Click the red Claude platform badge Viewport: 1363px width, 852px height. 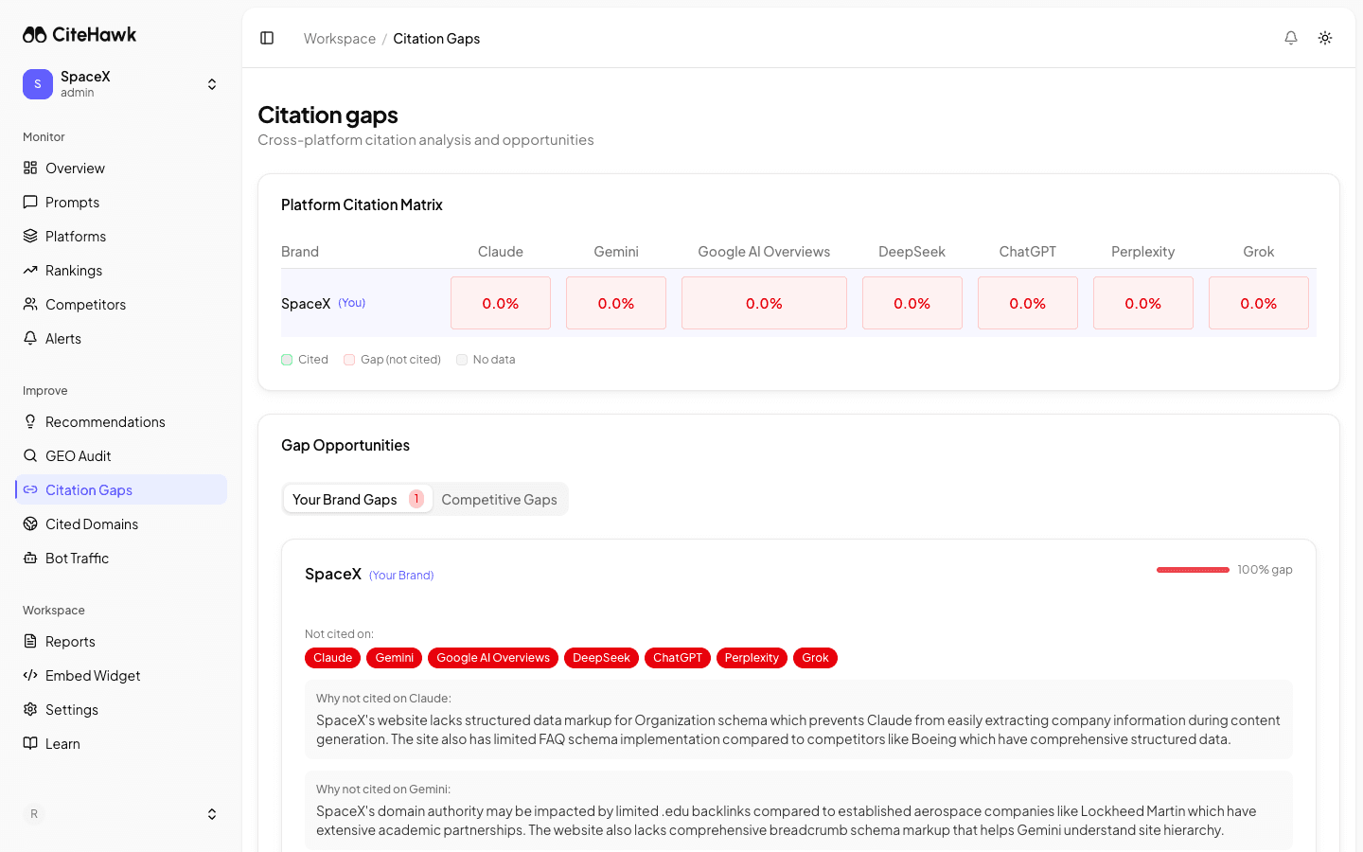pos(332,658)
